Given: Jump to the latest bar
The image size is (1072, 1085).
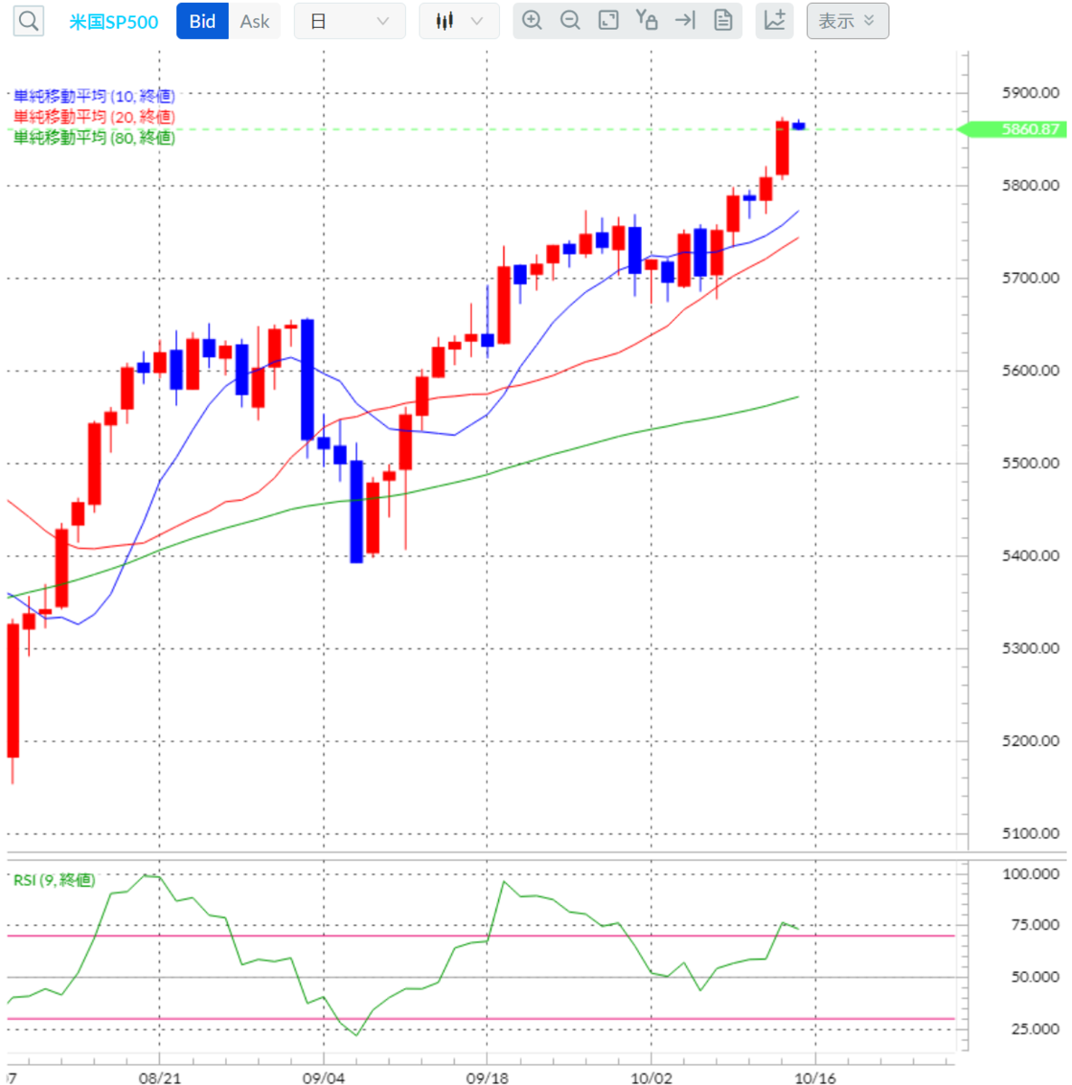Looking at the screenshot, I should pyautogui.click(x=685, y=20).
